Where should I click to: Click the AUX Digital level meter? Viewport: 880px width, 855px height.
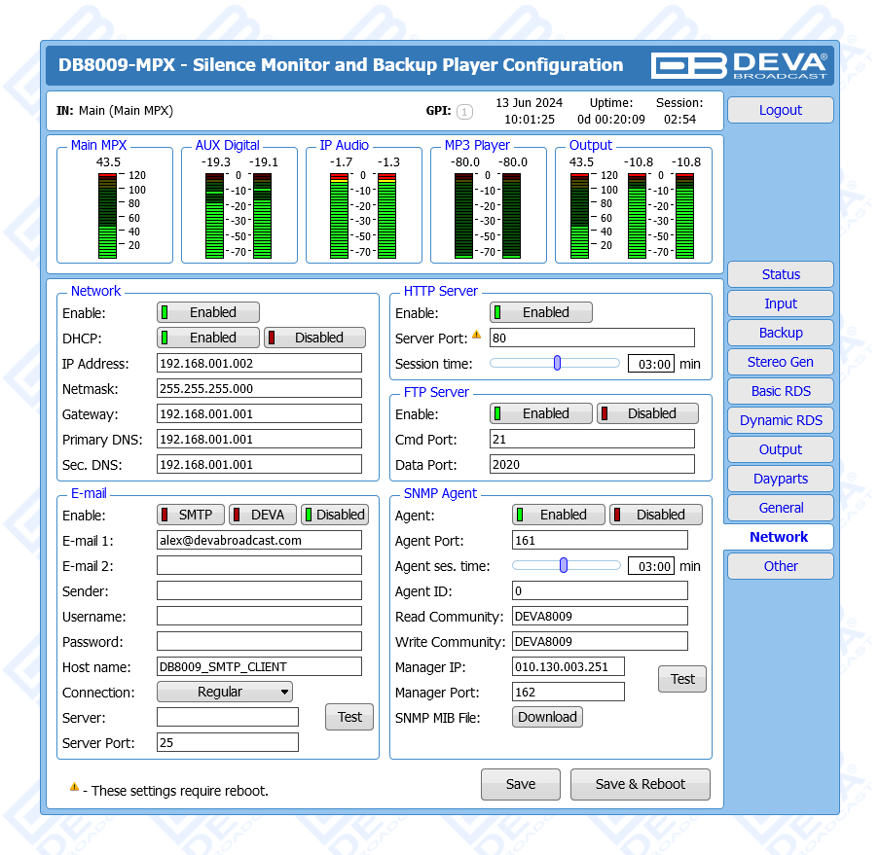coord(238,215)
